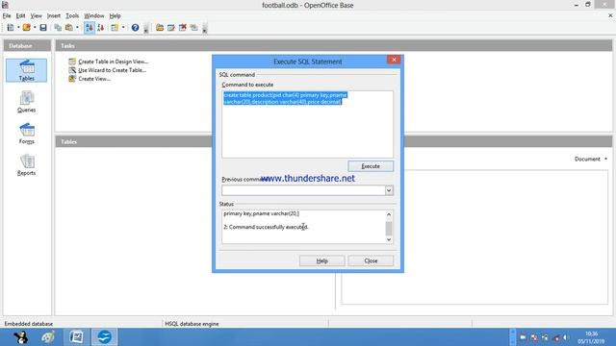616x346 pixels.
Task: Click the 'Command successfully executed' status text
Action: point(266,227)
